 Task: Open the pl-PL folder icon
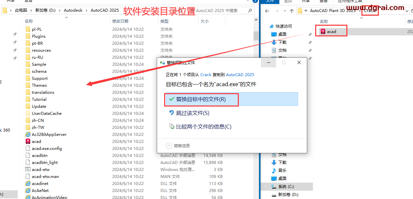[28, 29]
